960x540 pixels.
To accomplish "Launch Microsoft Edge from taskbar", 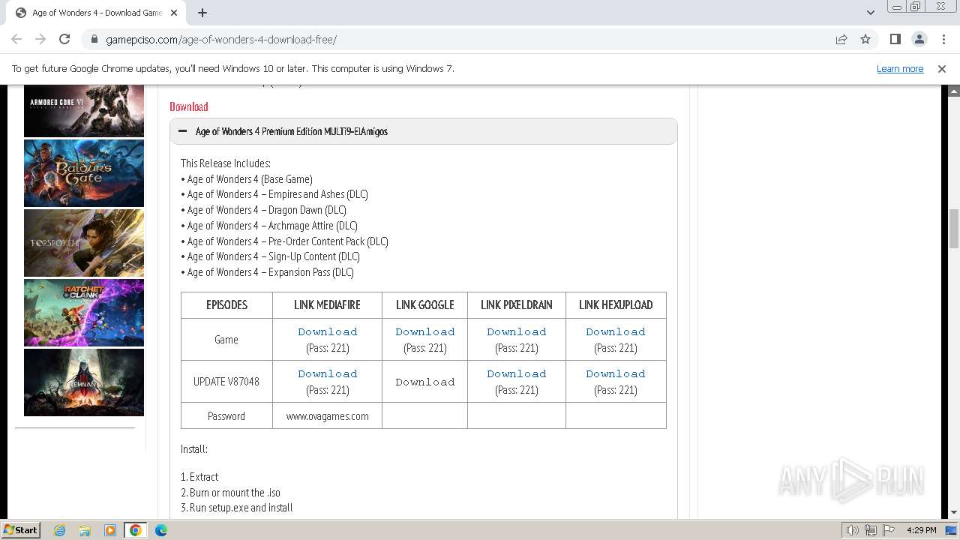I will (161, 530).
